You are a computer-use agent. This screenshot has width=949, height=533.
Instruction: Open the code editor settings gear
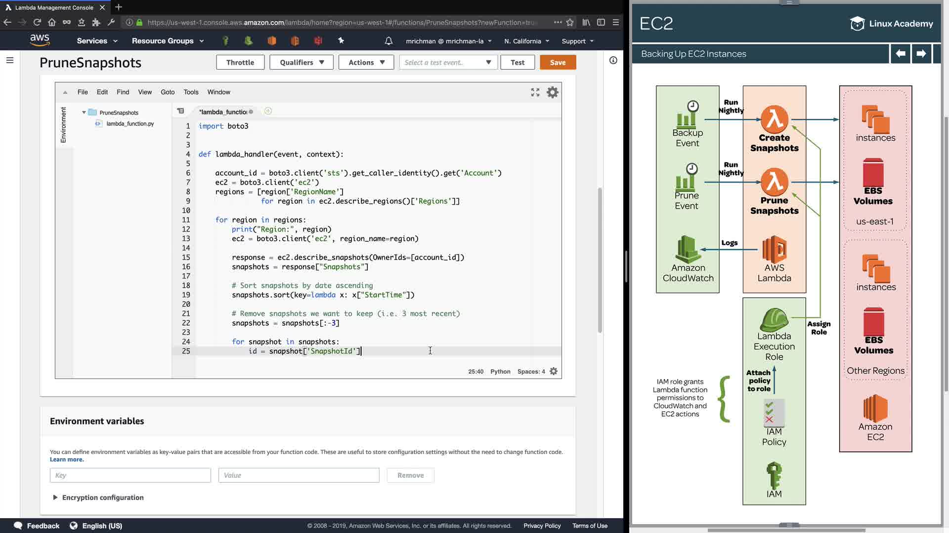coord(552,92)
